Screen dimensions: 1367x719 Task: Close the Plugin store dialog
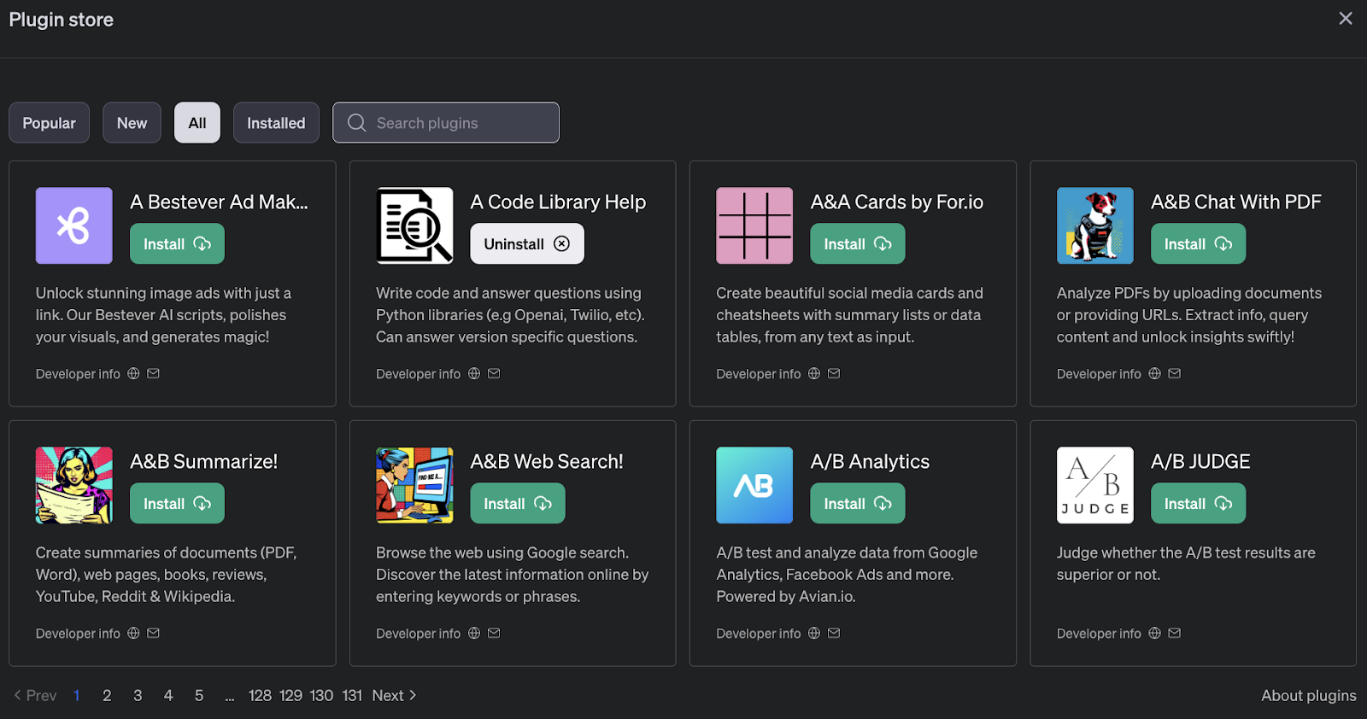(1345, 19)
